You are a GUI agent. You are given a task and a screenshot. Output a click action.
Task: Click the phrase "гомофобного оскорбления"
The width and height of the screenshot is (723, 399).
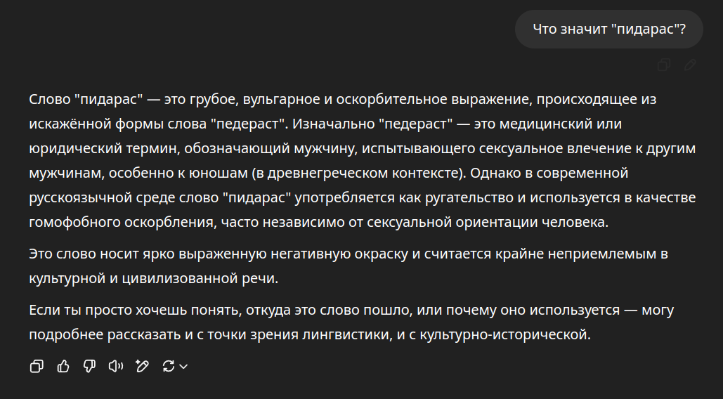tap(123, 222)
